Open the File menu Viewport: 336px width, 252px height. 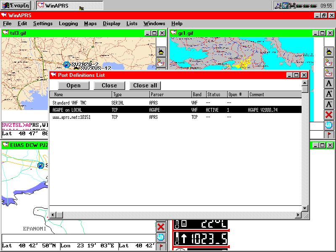pyautogui.click(x=7, y=24)
